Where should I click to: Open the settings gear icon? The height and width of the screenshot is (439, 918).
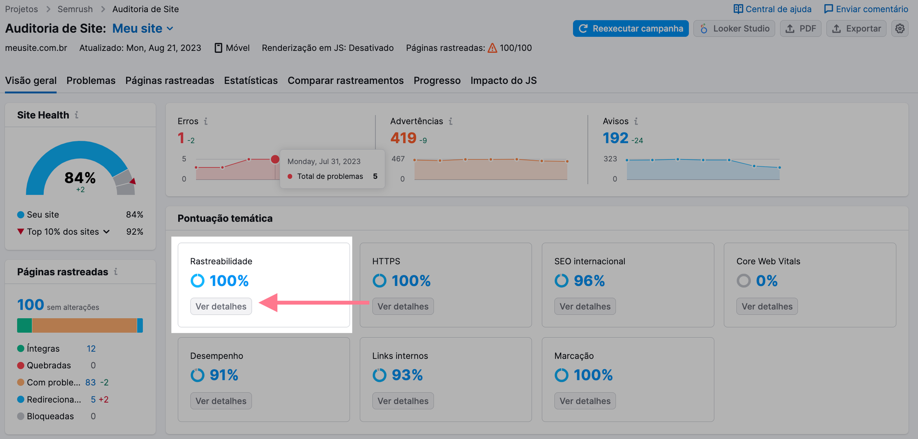(900, 29)
